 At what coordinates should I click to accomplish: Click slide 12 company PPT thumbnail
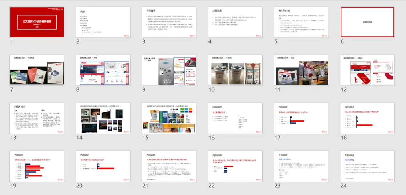(x=367, y=70)
